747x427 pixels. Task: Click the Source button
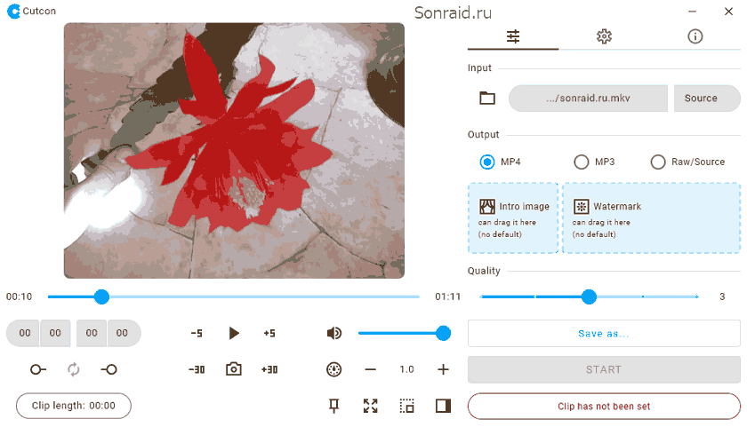[x=707, y=99]
